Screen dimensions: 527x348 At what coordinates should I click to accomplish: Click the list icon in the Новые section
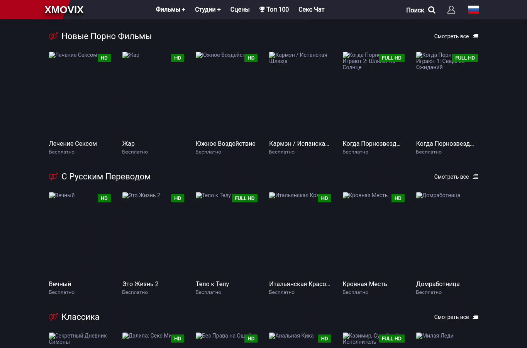point(476,36)
